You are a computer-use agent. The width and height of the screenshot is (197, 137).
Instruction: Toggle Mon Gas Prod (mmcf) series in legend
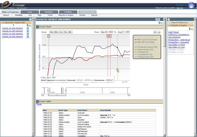pos(146,40)
